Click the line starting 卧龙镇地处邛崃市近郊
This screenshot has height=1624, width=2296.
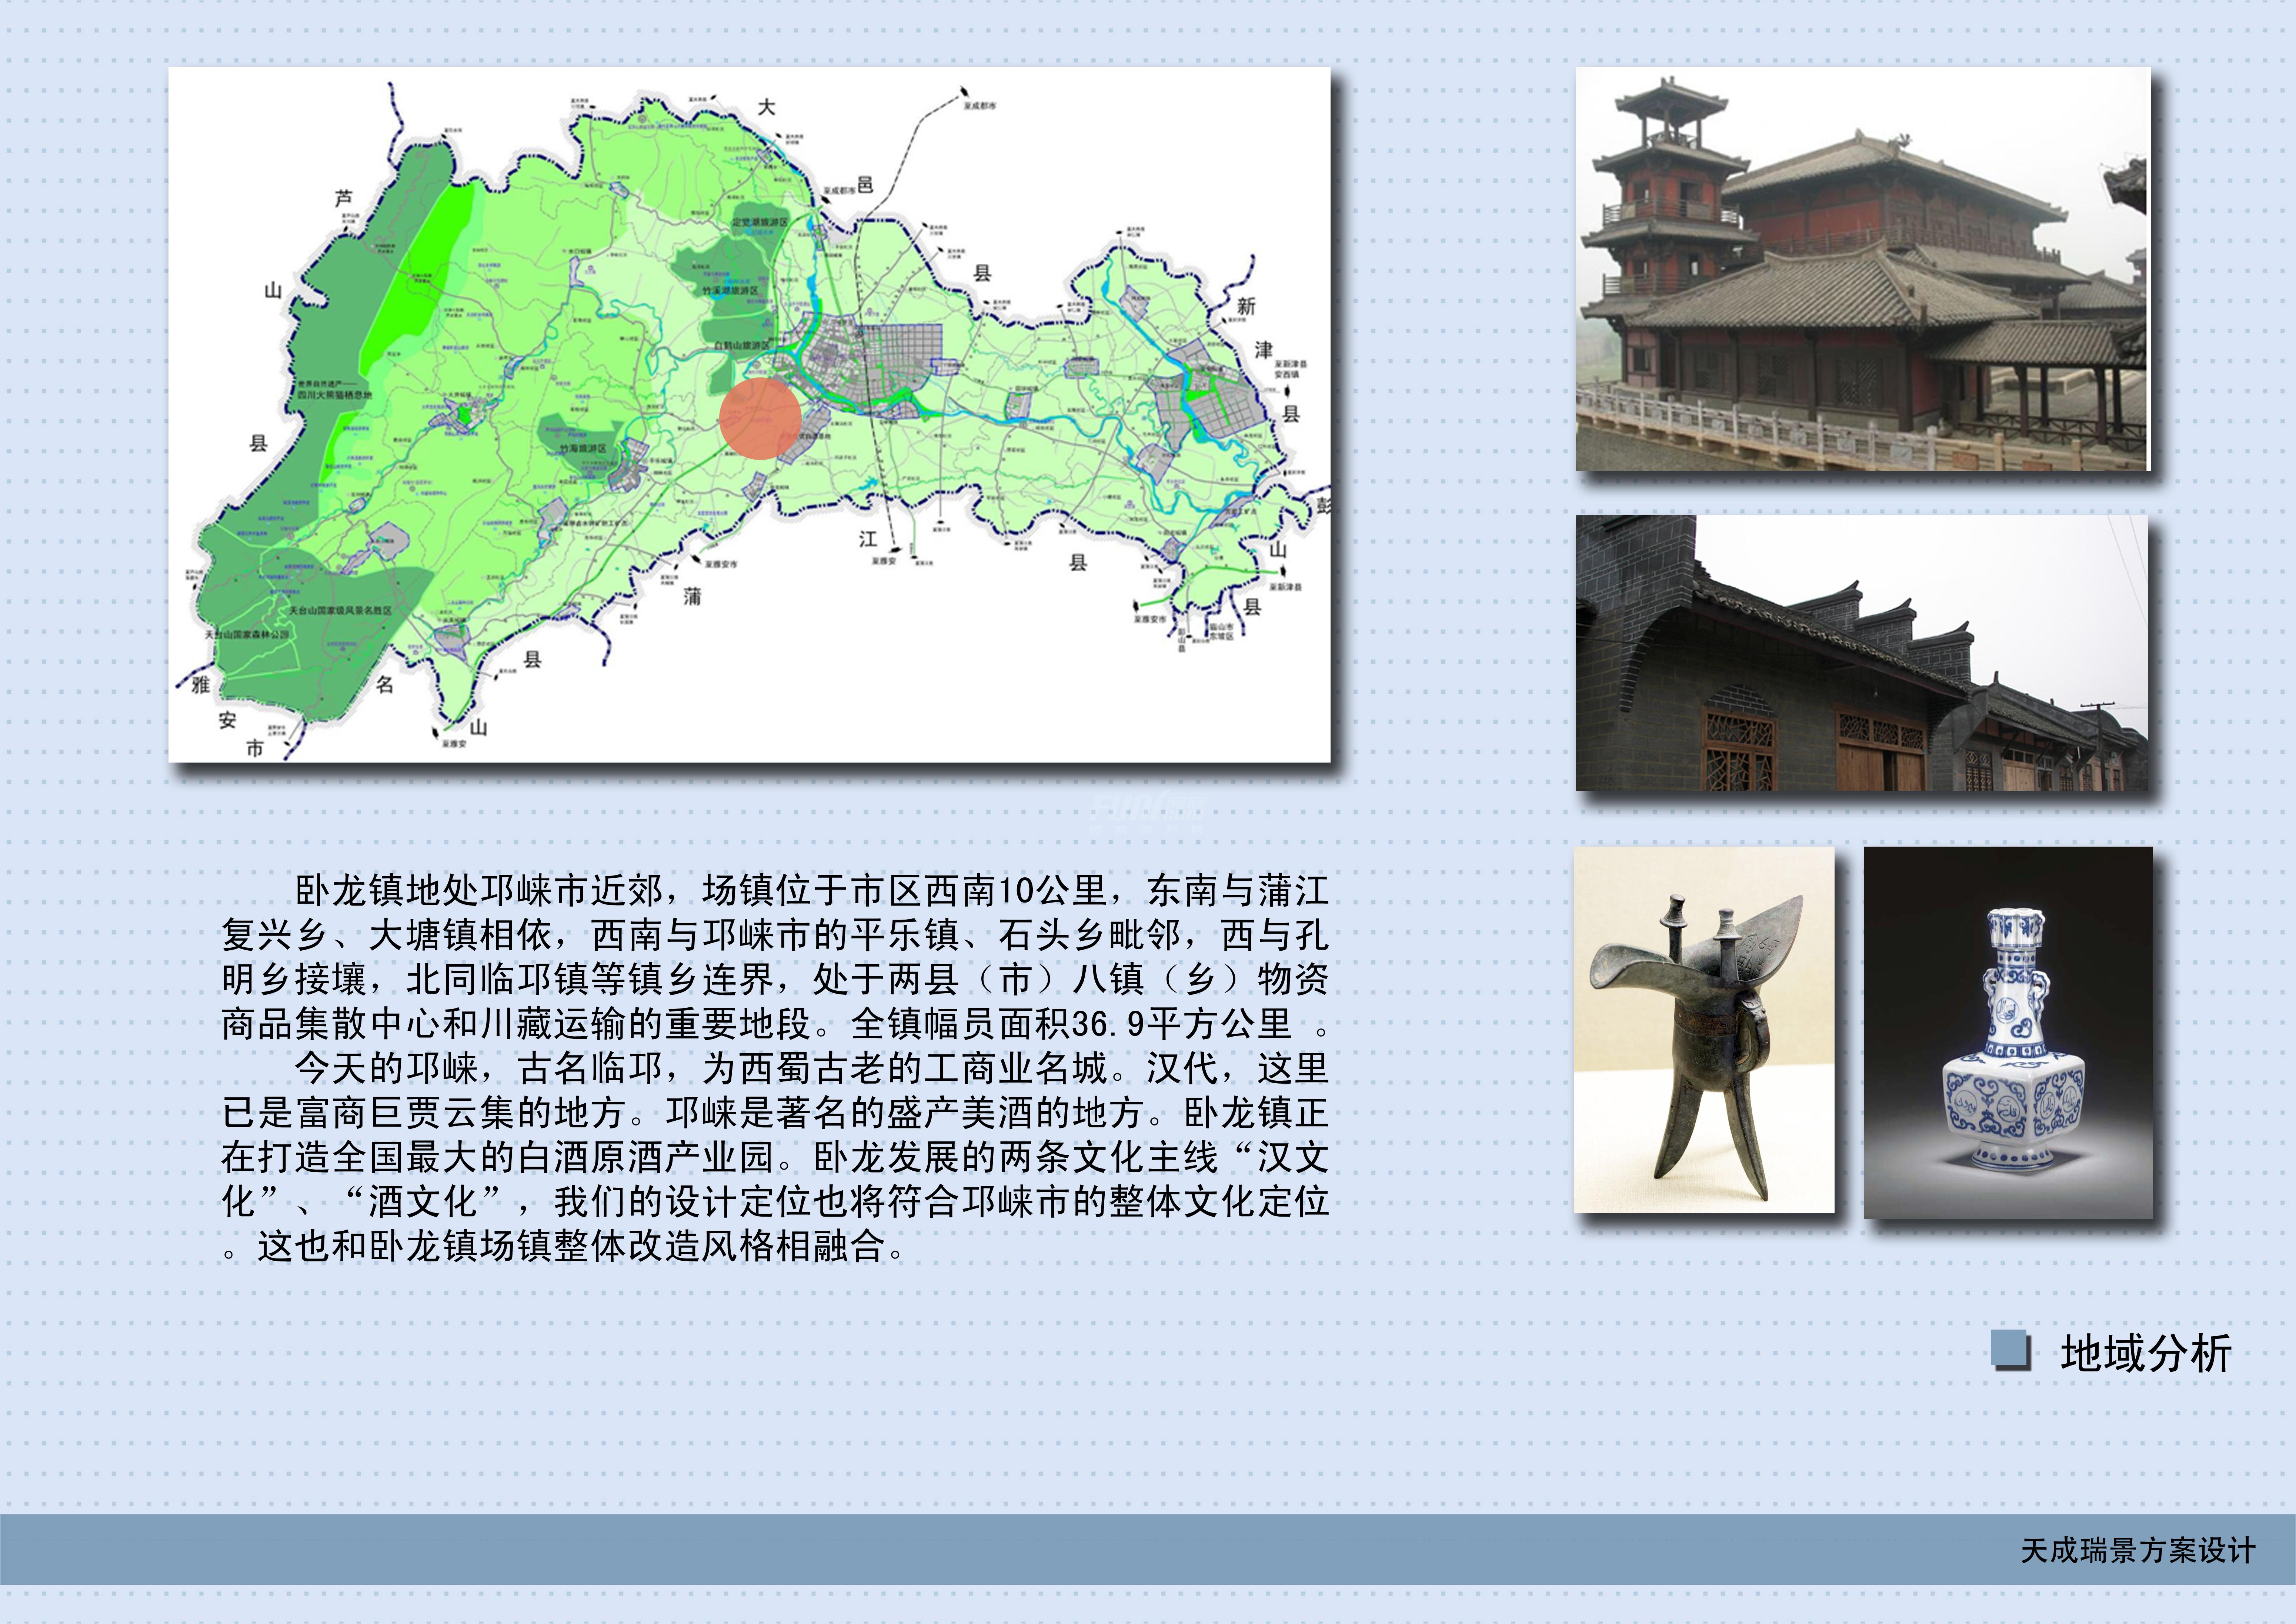[812, 890]
